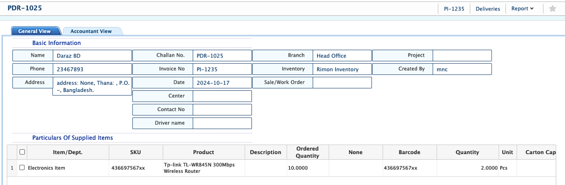
Task: Switch to the Accountant View tab
Action: (91, 31)
